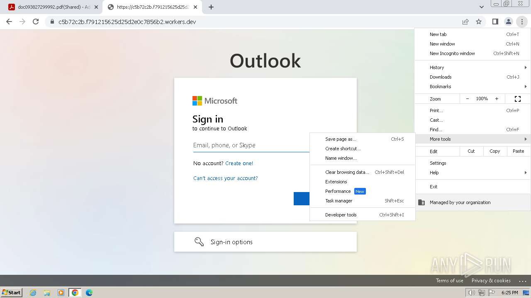The width and height of the screenshot is (531, 298).
Task: Click the address bar URL
Action: click(x=127, y=22)
